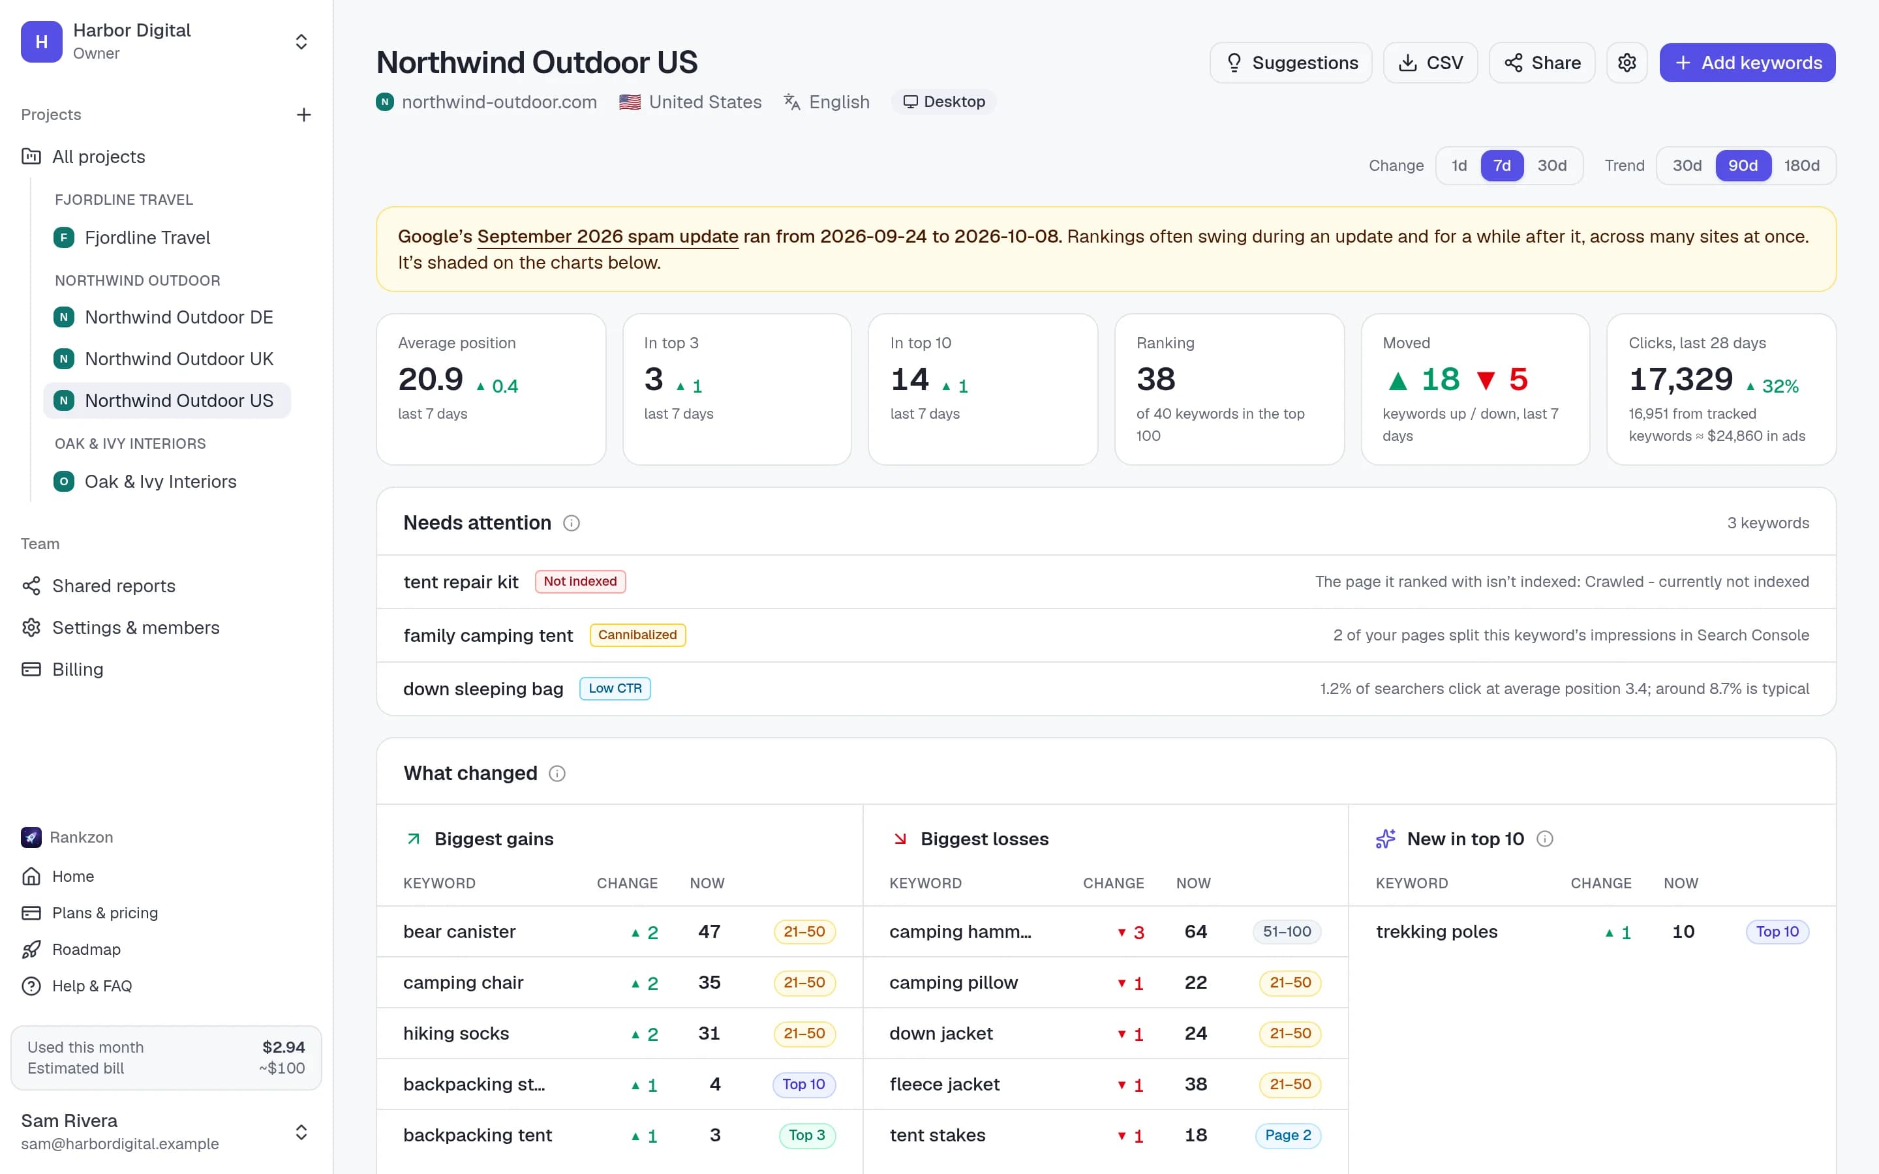Expand the Harbor Digital workspace switcher
This screenshot has width=1879, height=1174.
[301, 42]
